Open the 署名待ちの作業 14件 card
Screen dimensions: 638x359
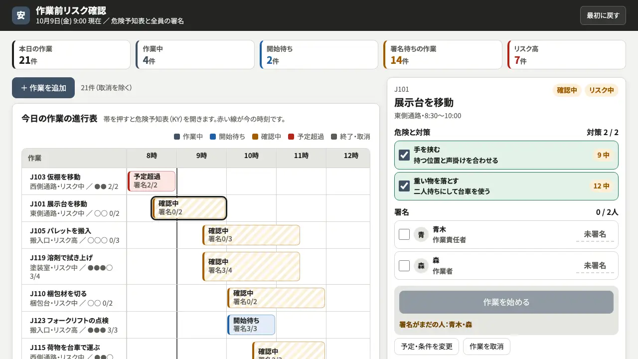tap(443, 55)
